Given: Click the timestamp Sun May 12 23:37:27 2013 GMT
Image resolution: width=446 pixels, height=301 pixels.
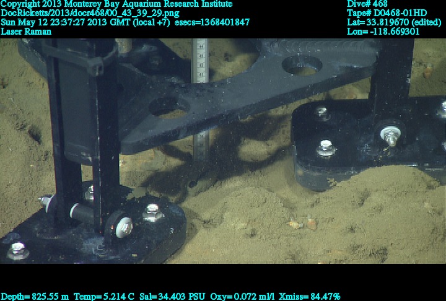Looking at the screenshot, I should (66, 22).
